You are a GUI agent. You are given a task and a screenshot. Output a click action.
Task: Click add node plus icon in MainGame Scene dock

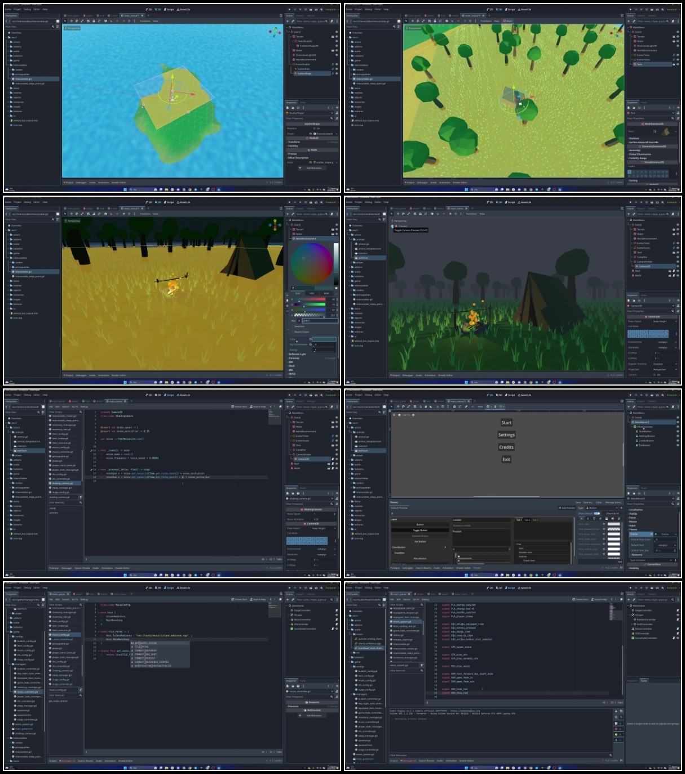[x=629, y=600]
